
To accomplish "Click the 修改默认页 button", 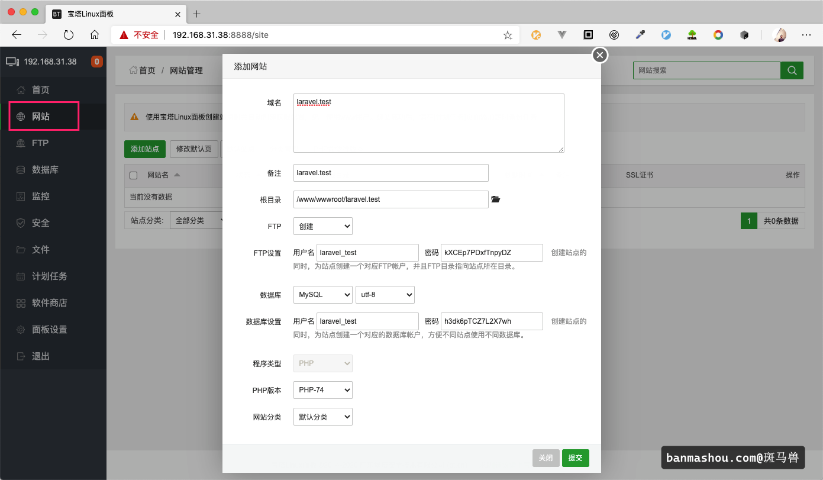I will click(x=194, y=149).
